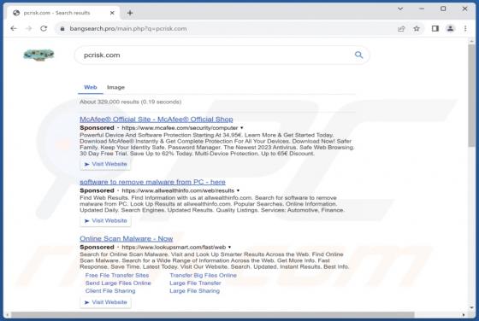Expand dropdown arrow beside allwealthinfo.com URL
The height and width of the screenshot is (321, 479).
238,191
